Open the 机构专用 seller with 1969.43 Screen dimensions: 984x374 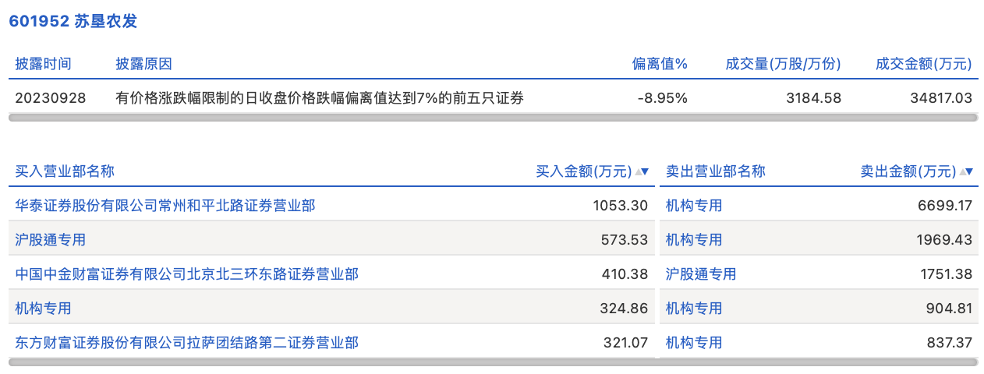coord(694,240)
